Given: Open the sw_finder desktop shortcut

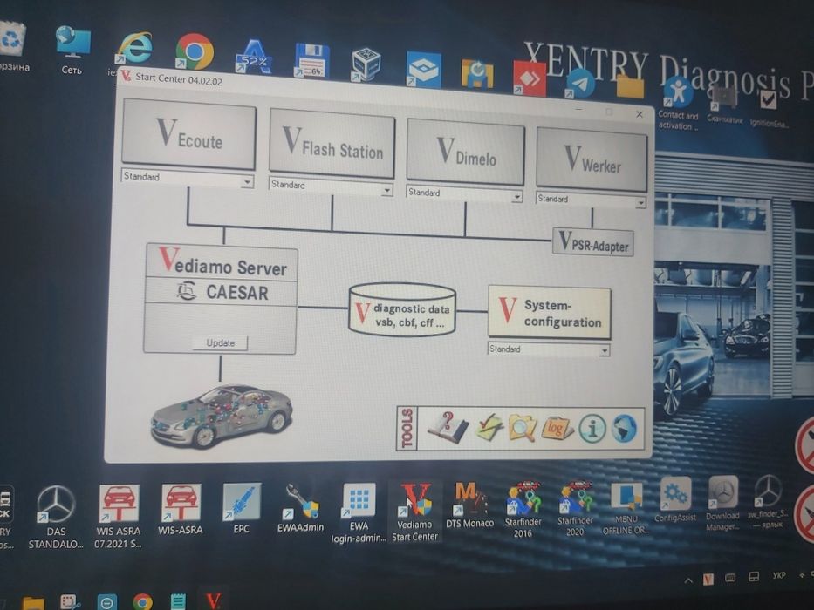Looking at the screenshot, I should coord(768,501).
